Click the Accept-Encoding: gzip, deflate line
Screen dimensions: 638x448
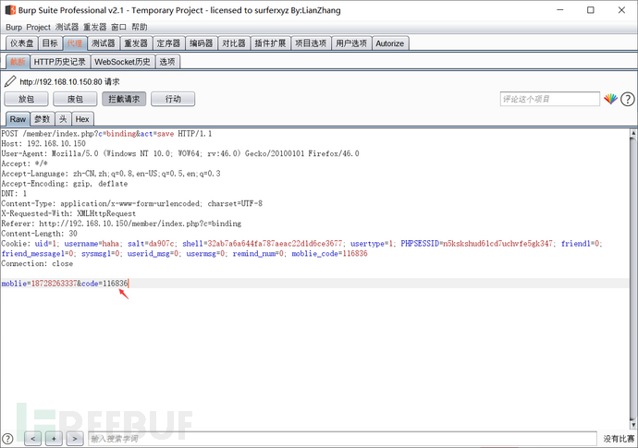click(65, 184)
